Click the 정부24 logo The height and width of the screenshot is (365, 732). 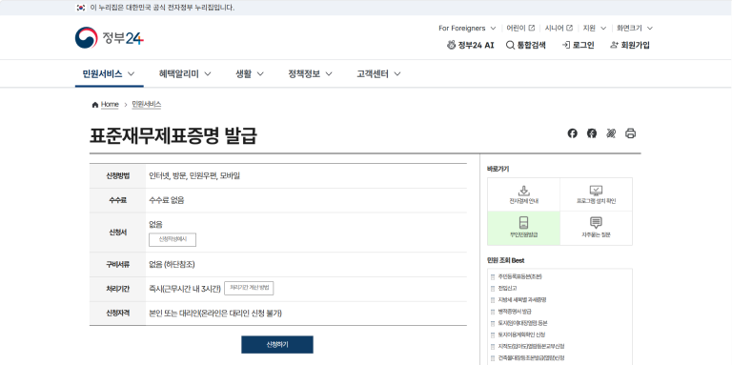point(110,38)
